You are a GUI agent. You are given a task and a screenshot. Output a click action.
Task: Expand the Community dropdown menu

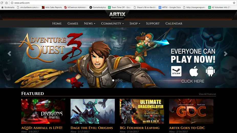(112, 23)
